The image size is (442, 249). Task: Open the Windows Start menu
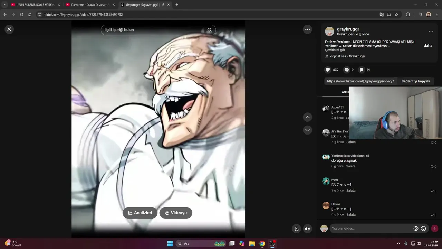point(170,243)
